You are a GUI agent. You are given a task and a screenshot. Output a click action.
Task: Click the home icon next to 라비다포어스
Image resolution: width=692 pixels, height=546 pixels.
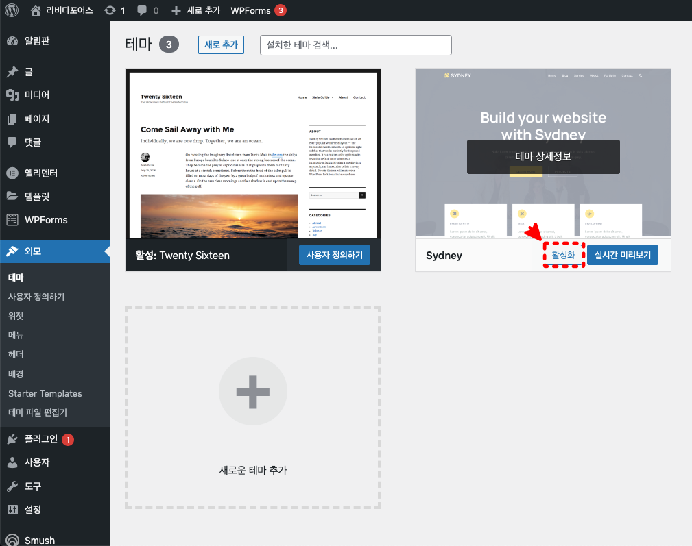pyautogui.click(x=35, y=10)
